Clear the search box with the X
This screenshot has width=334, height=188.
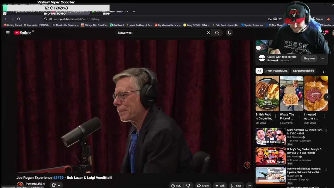pyautogui.click(x=208, y=33)
